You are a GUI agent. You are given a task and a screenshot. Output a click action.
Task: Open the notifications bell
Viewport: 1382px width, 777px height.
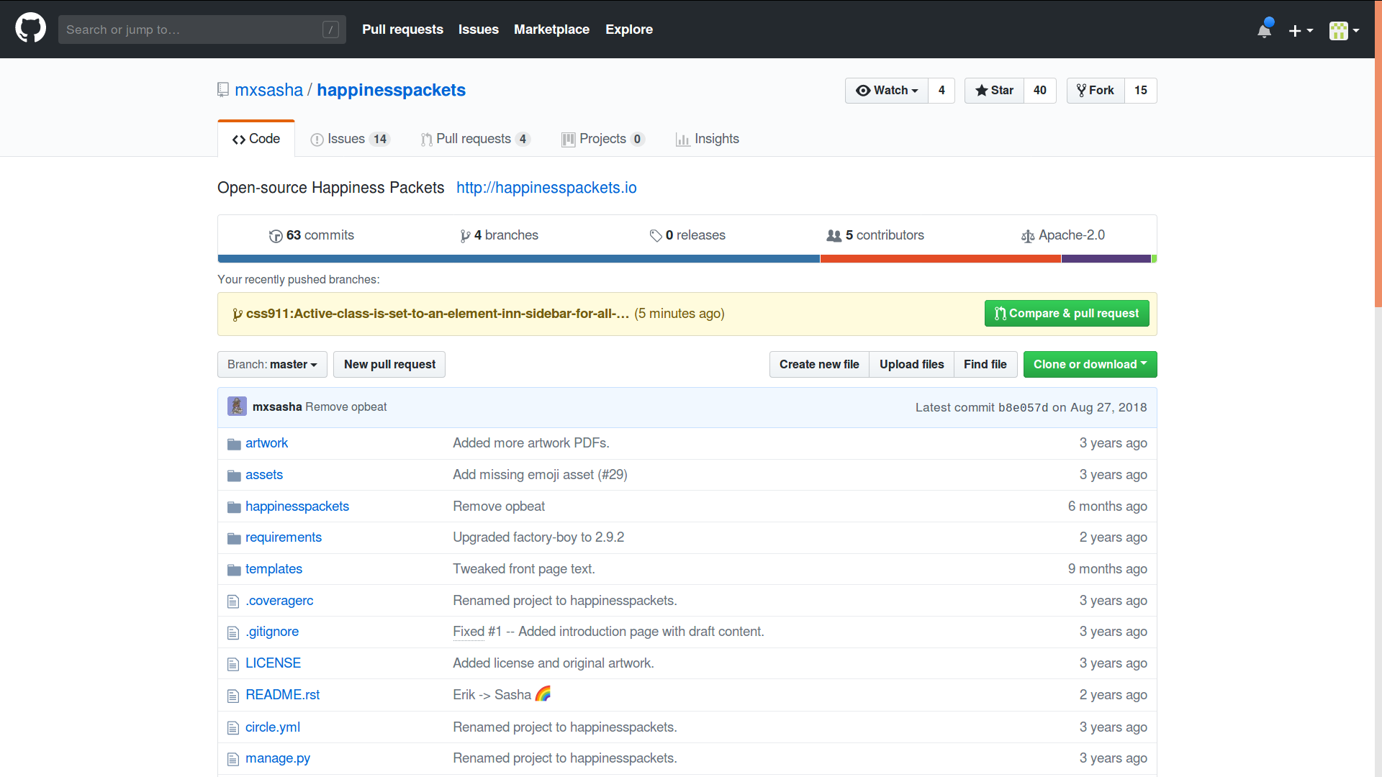pyautogui.click(x=1265, y=29)
